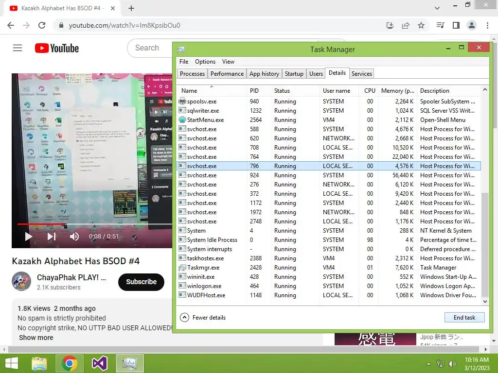The image size is (498, 373).
Task: Click the share page icon in Chrome
Action: pos(406,25)
